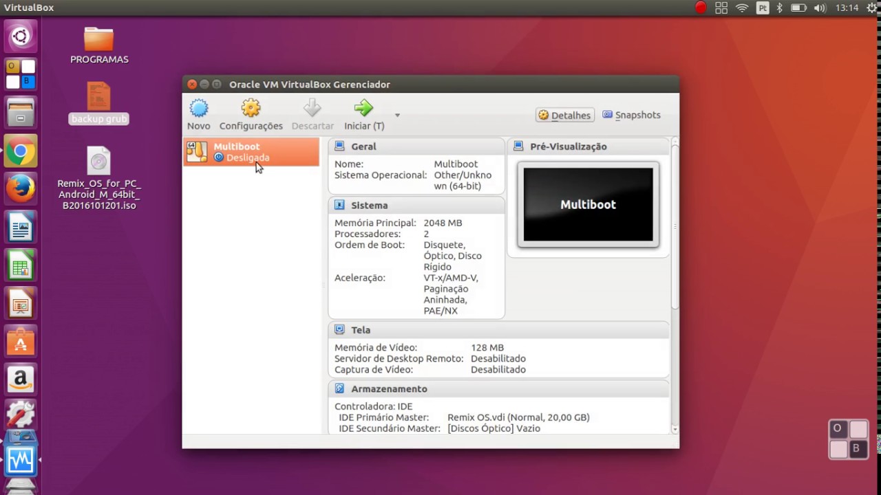The height and width of the screenshot is (495, 881).
Task: Switch to the Detalhes view
Action: [564, 115]
